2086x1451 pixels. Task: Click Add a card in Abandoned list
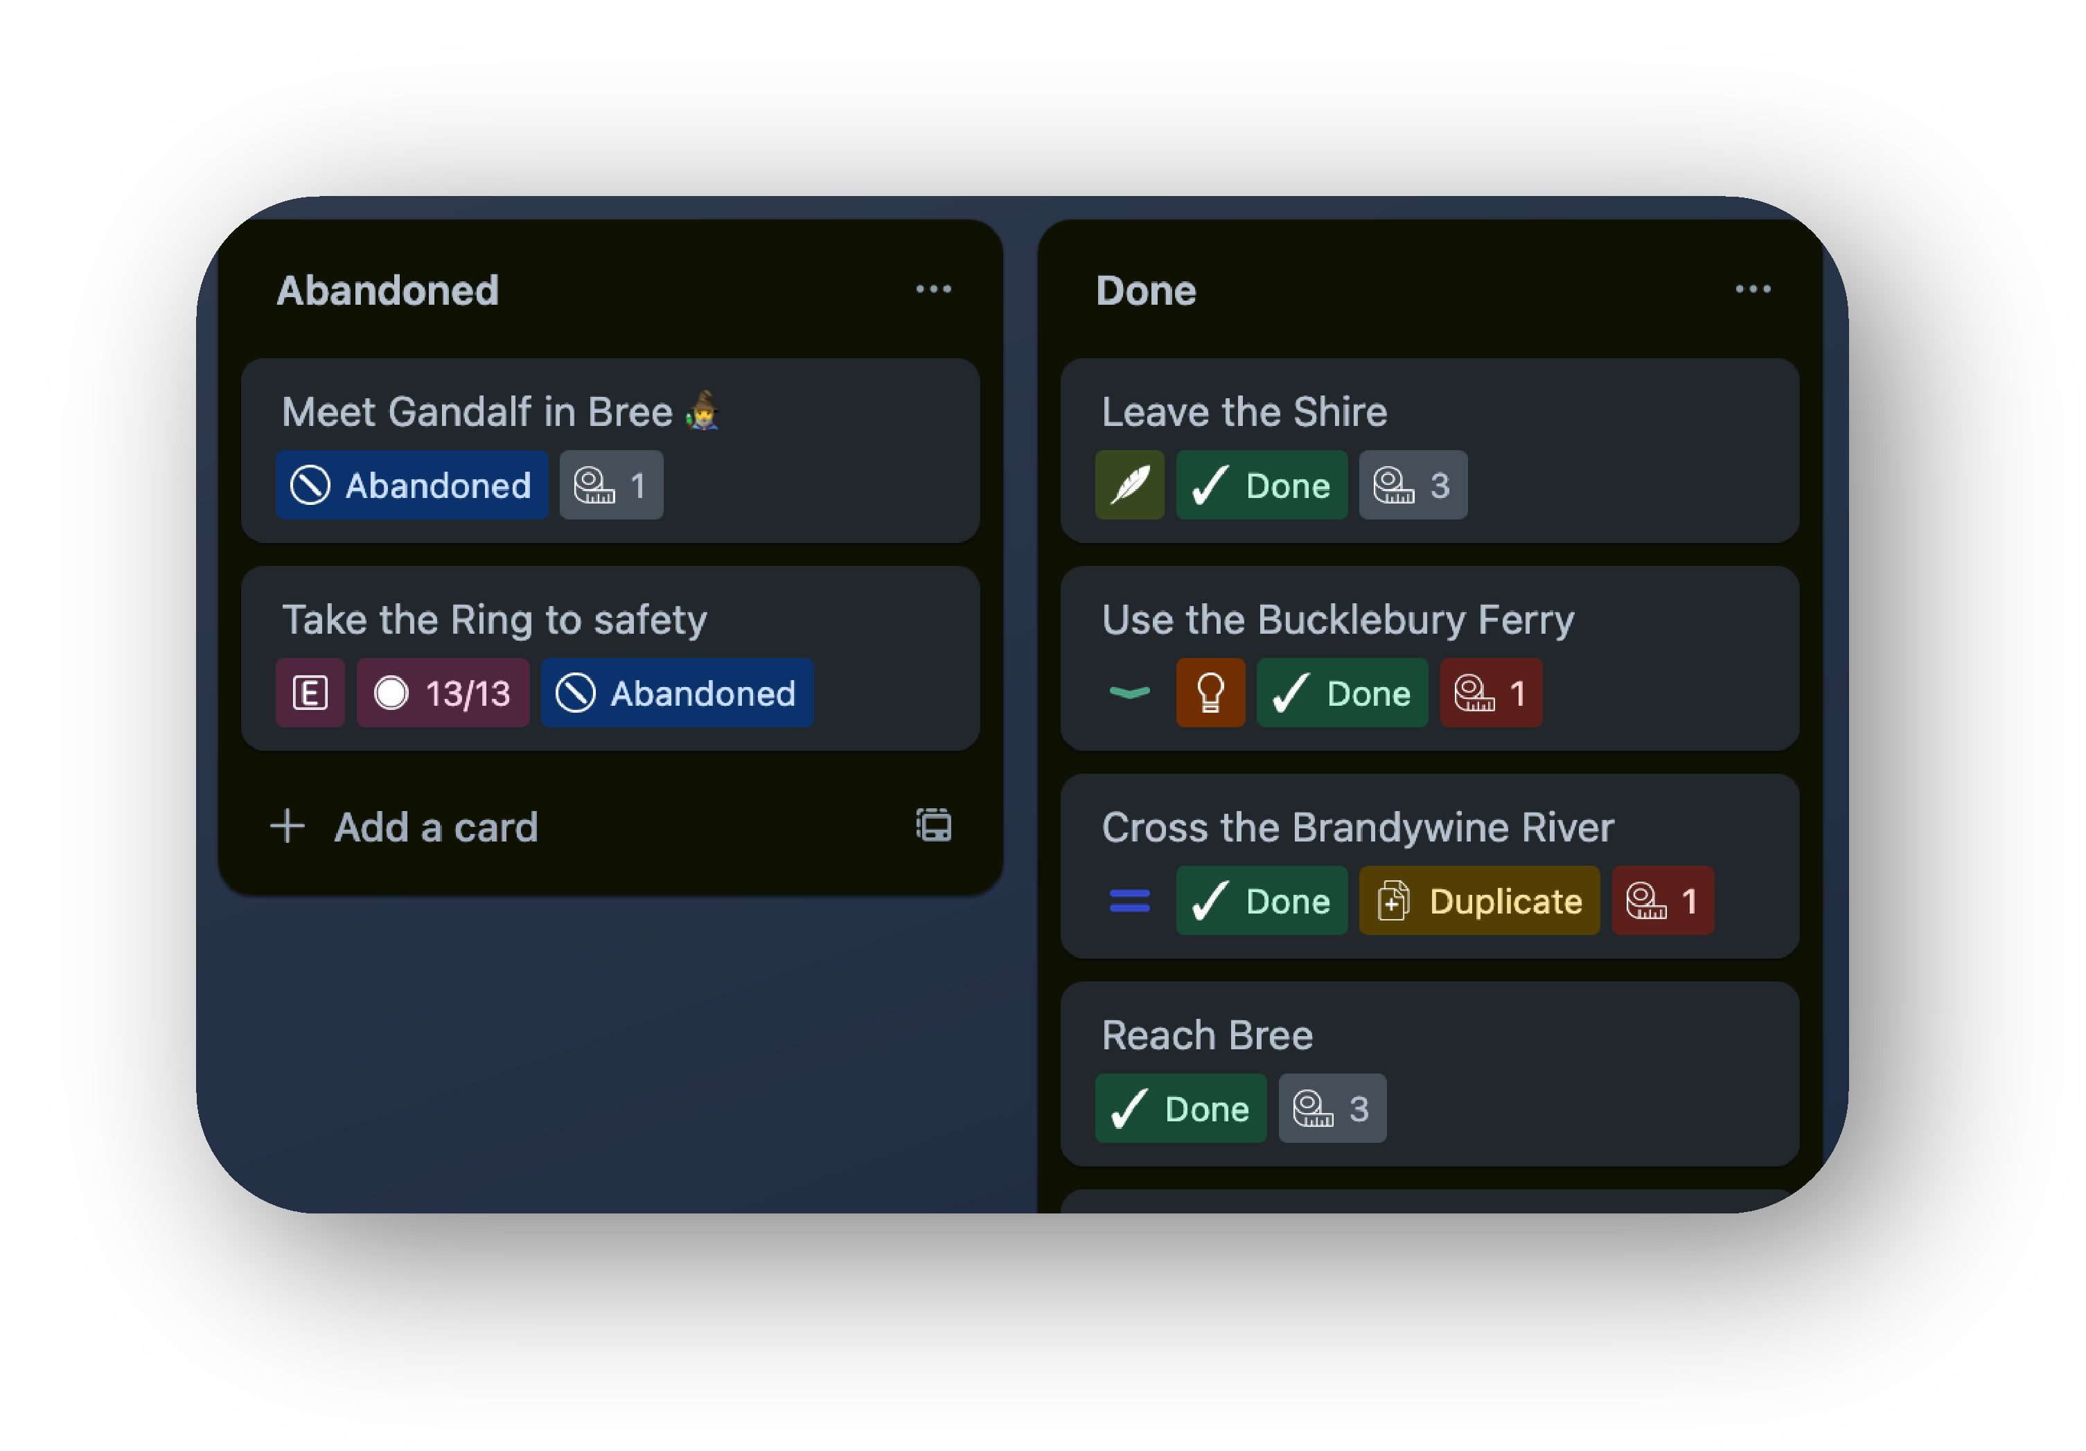(436, 826)
